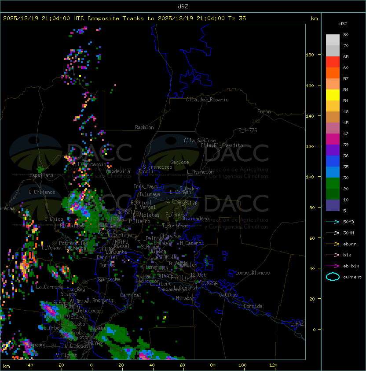Click the Encon place label
The width and height of the screenshot is (366, 371).
click(264, 111)
